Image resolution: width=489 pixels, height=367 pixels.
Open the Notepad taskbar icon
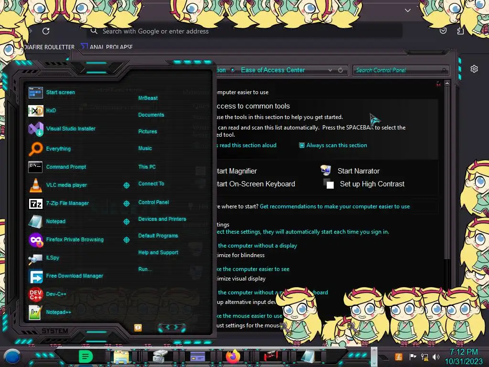point(308,356)
